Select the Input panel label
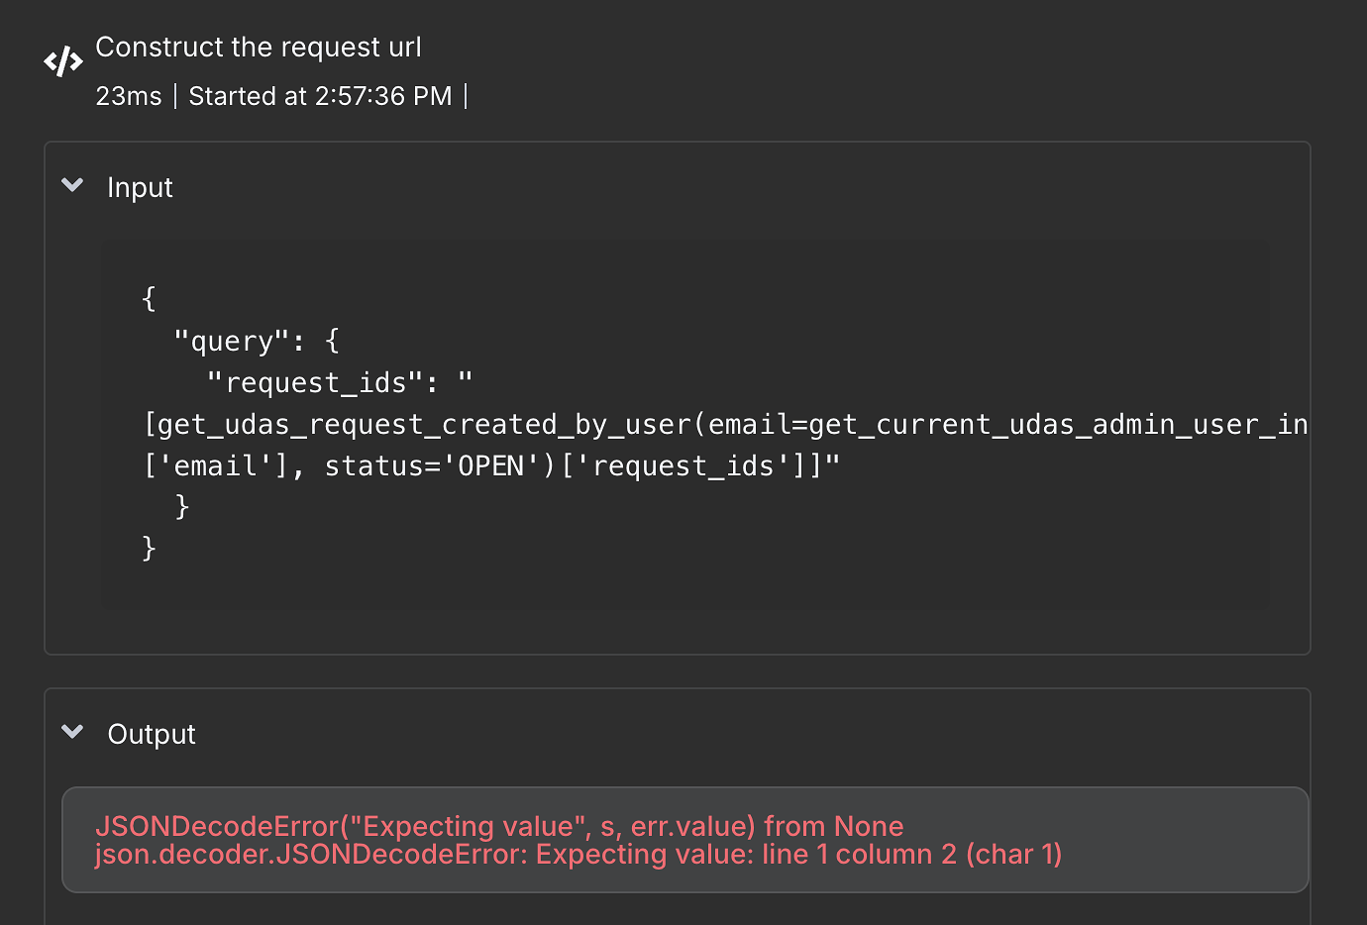Viewport: 1367px width, 925px height. tap(140, 187)
